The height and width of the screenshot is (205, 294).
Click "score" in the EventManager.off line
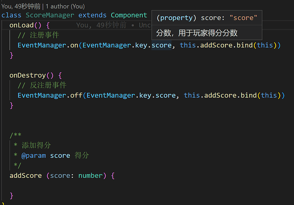click(x=165, y=95)
